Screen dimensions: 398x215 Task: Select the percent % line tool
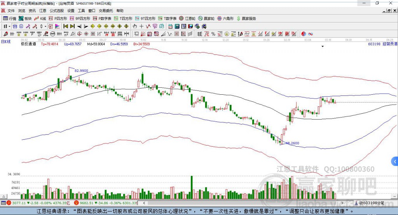point(213,34)
